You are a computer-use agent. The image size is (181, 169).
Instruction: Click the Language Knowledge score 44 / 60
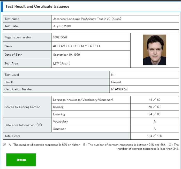click(155, 100)
